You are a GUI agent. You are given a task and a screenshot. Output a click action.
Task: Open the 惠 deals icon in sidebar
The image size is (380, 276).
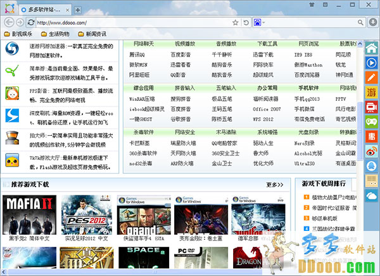(372, 136)
